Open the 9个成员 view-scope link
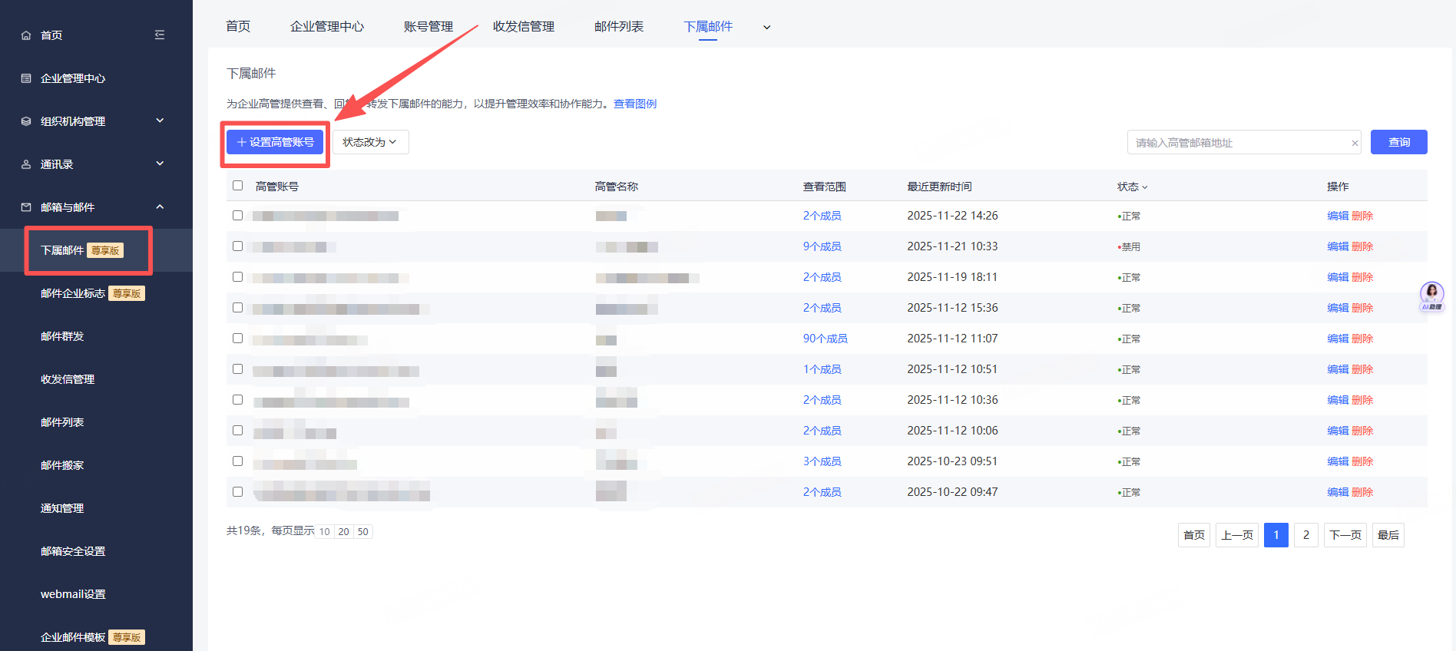 tap(822, 246)
